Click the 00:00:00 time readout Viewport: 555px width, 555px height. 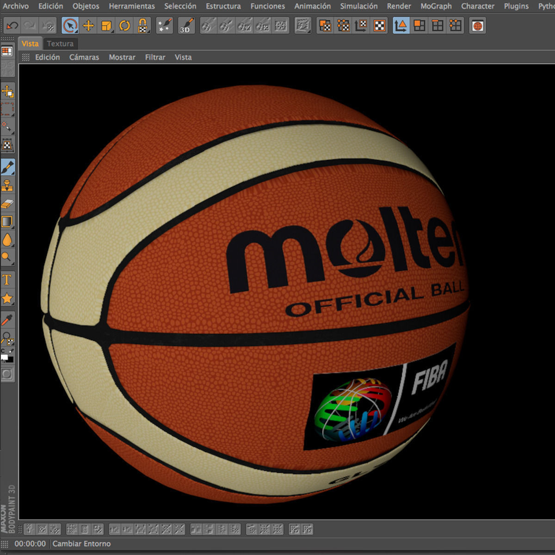tap(30, 544)
